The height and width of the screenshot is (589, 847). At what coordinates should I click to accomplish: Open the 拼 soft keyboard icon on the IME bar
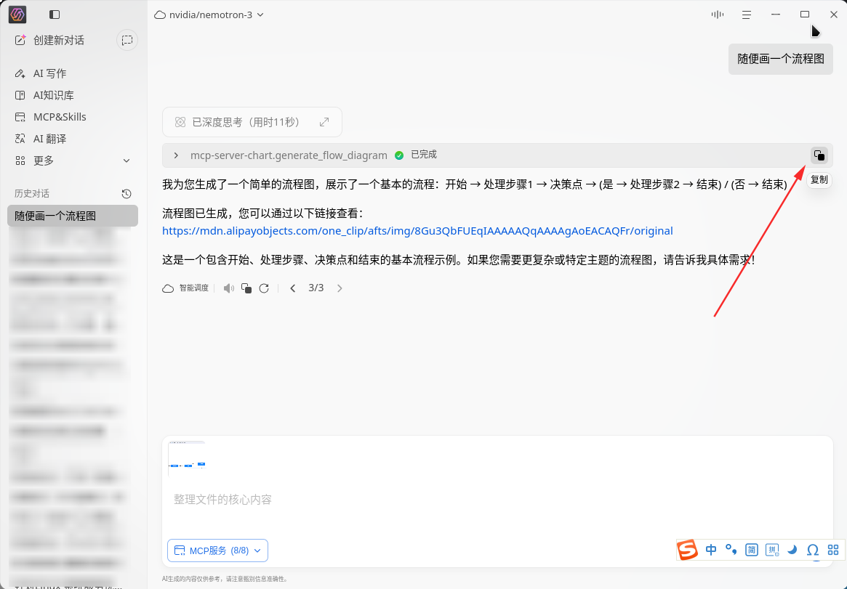(772, 550)
